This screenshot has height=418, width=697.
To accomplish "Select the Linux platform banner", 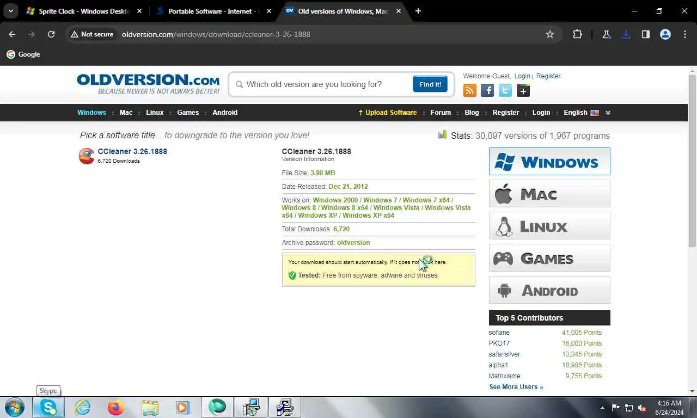I will click(549, 226).
